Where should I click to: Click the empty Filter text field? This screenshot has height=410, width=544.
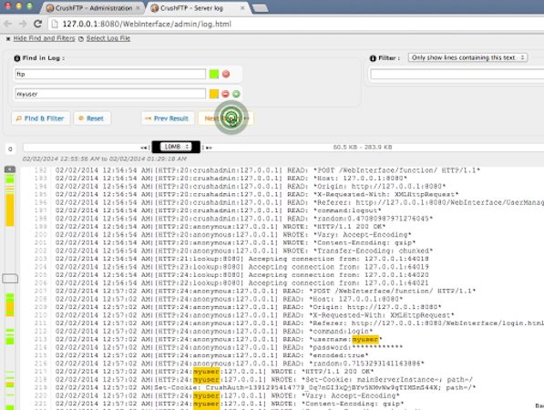[x=457, y=74]
